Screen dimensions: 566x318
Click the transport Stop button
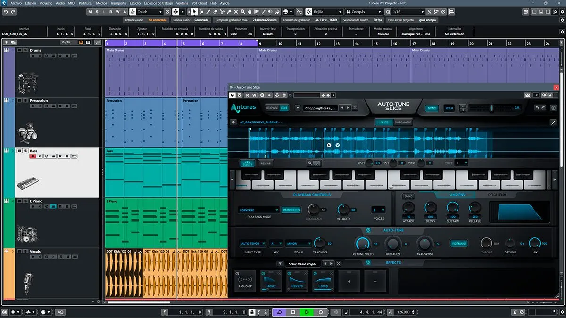click(293, 312)
